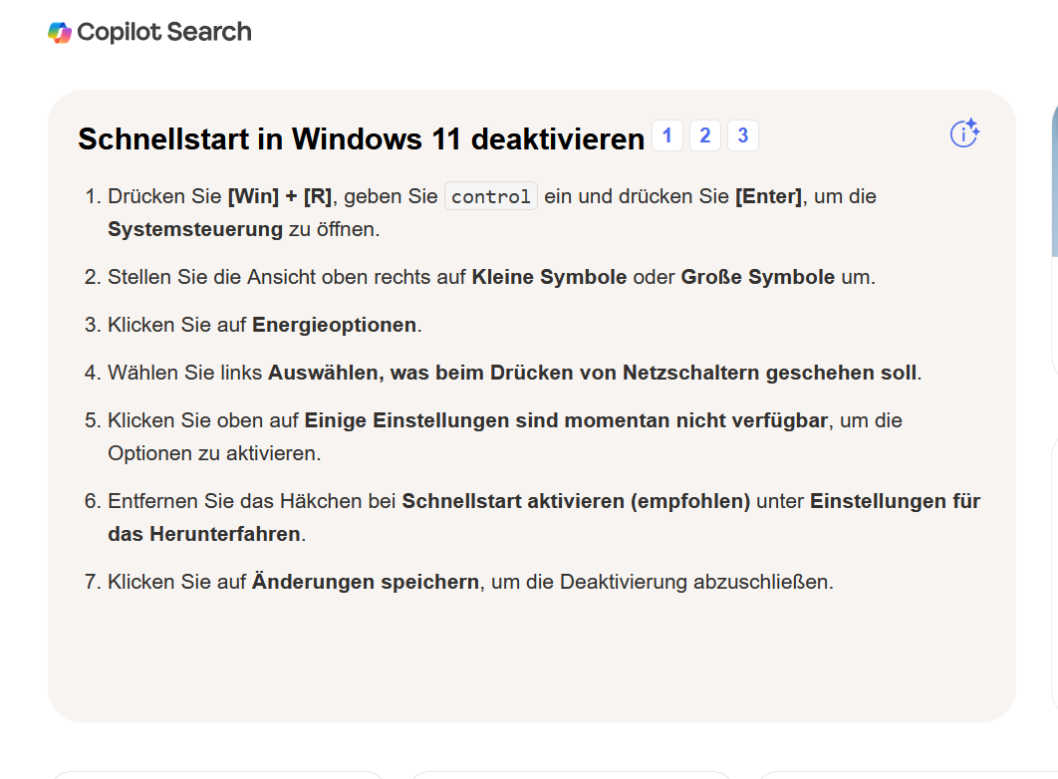Click the bold word Energieoptionen

point(335,325)
